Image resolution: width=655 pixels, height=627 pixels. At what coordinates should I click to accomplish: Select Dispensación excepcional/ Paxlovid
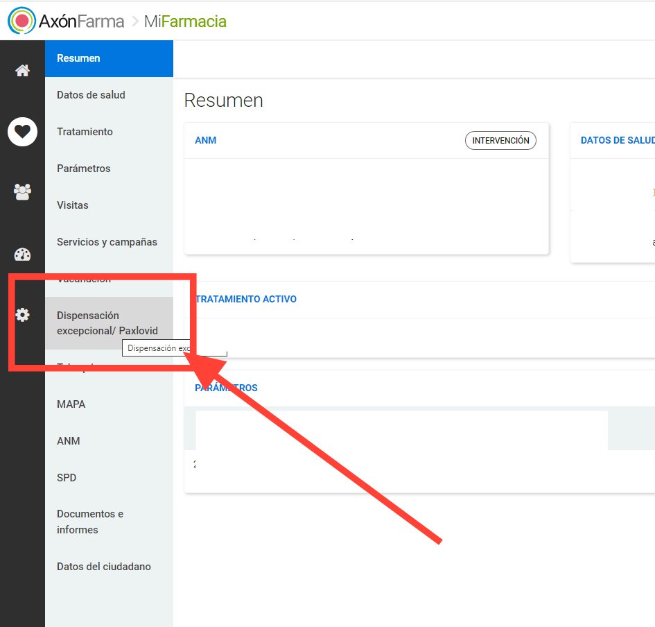pyautogui.click(x=109, y=323)
